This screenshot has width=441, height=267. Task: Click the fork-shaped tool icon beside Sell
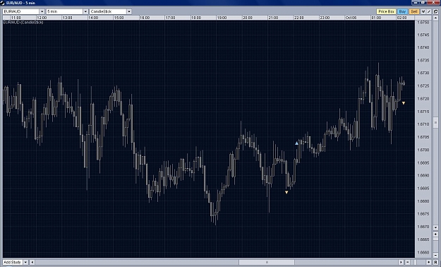coord(423,11)
